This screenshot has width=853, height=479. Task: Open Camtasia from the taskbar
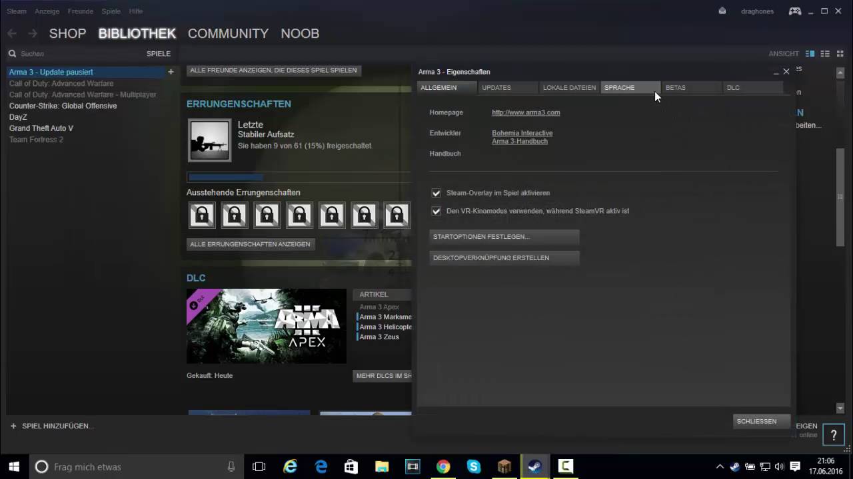pos(566,467)
